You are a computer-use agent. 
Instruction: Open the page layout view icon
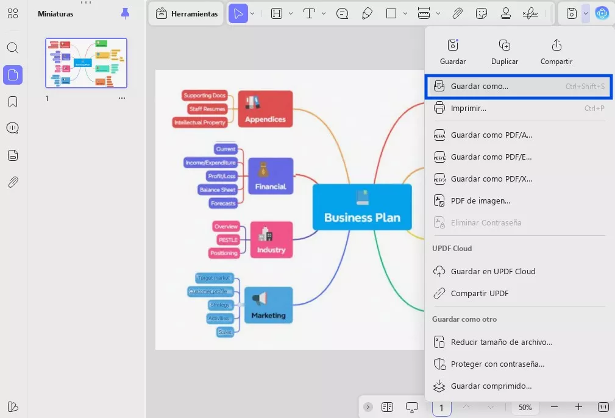pyautogui.click(x=387, y=407)
